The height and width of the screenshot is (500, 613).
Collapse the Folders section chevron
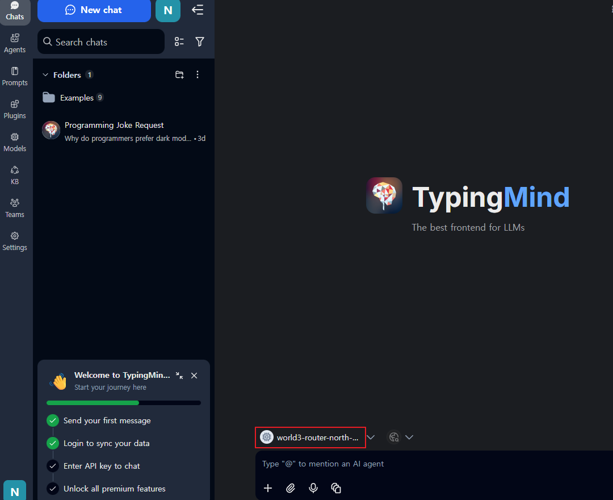click(x=45, y=75)
